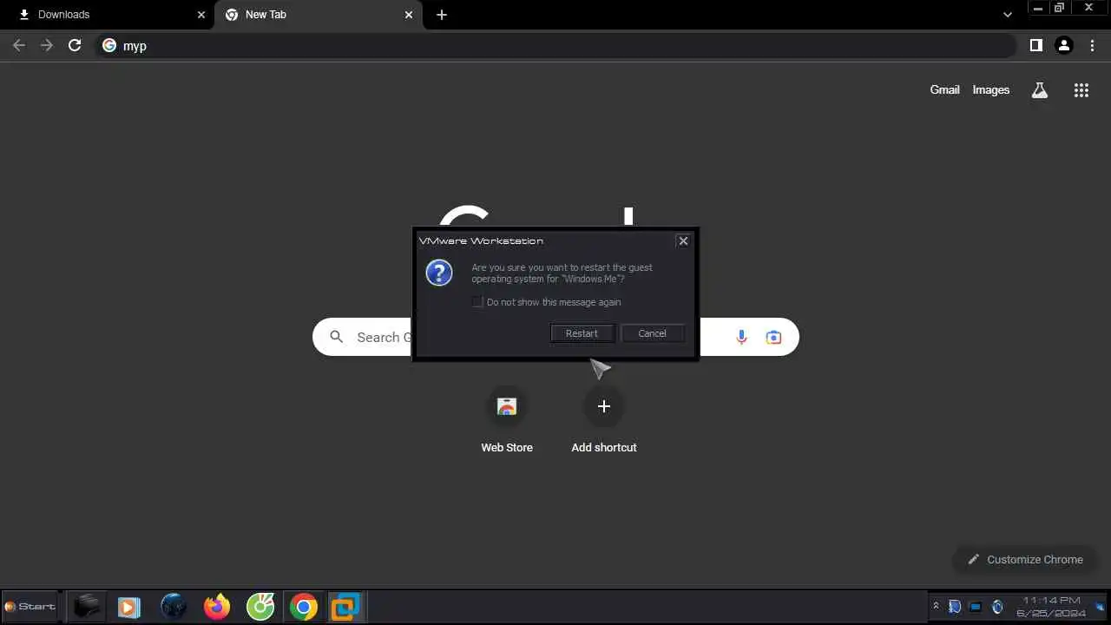Image resolution: width=1111 pixels, height=625 pixels.
Task: Click the Google search box
Action: [555, 337]
